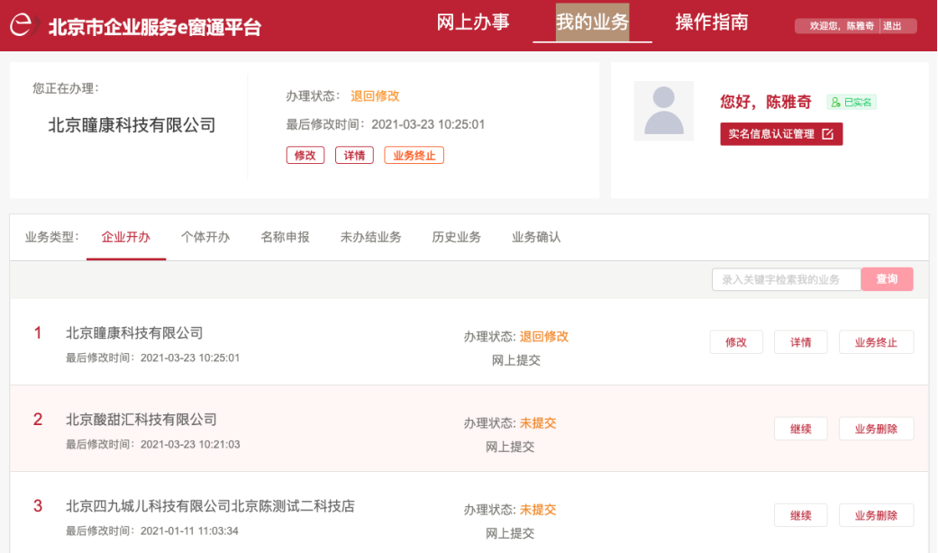Click company name in 您正在办理 card
Screen dimensions: 938x553
(132, 125)
